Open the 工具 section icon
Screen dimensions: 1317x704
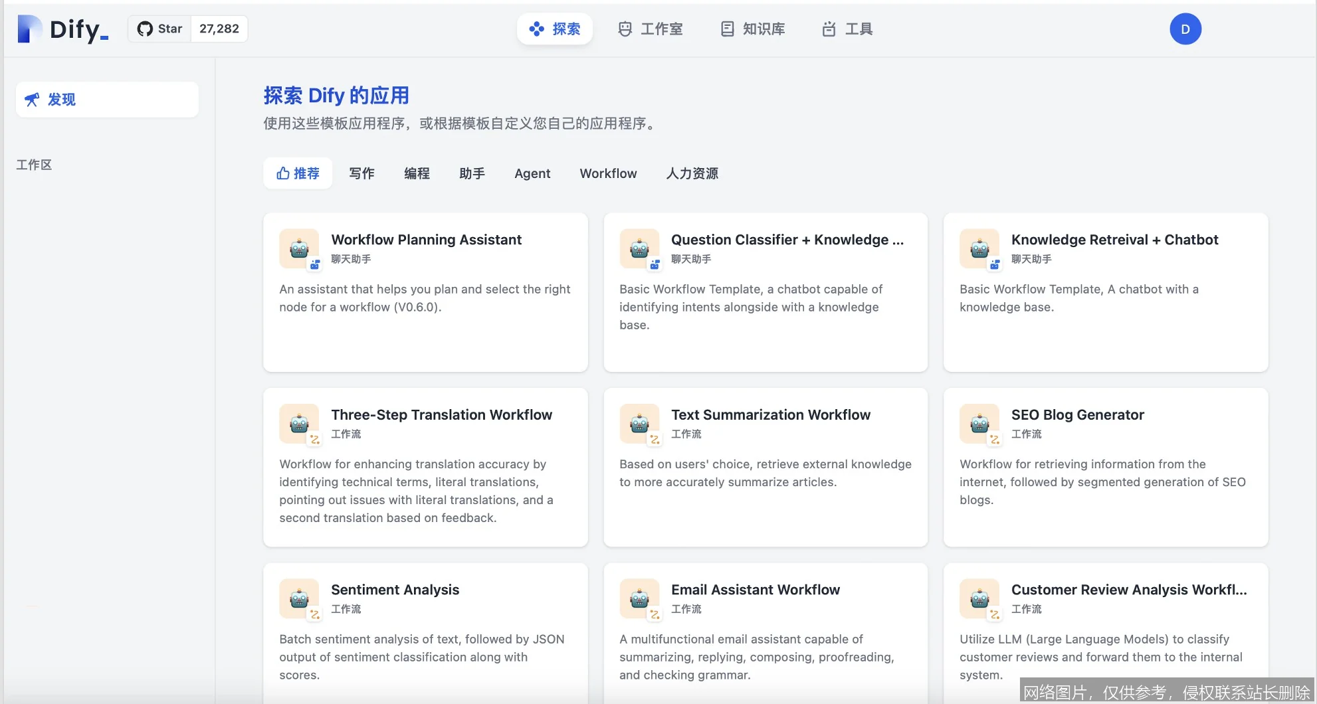pyautogui.click(x=828, y=29)
